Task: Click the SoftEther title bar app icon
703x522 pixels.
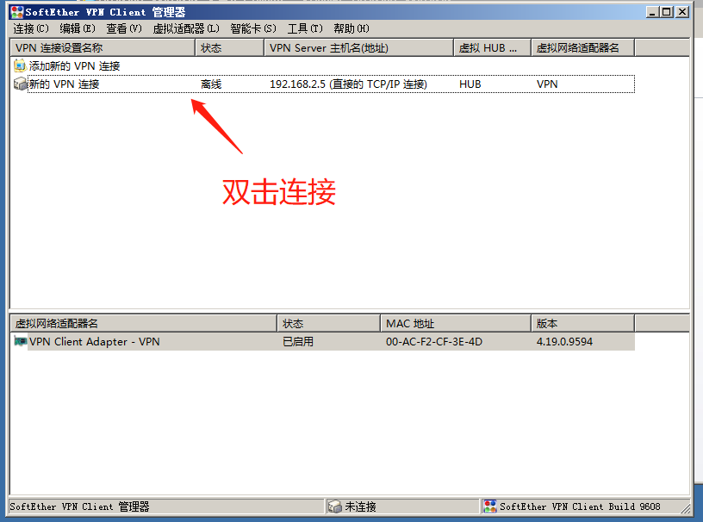Action: click(x=17, y=12)
